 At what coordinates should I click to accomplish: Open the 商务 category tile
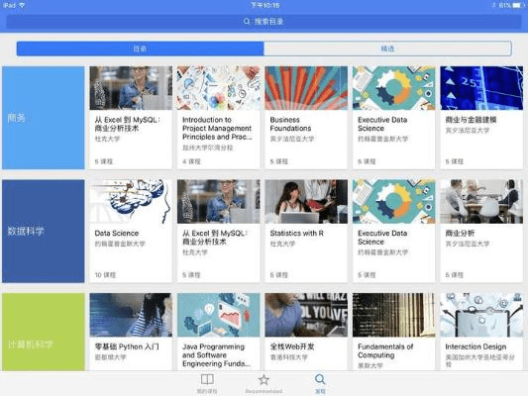coord(44,118)
